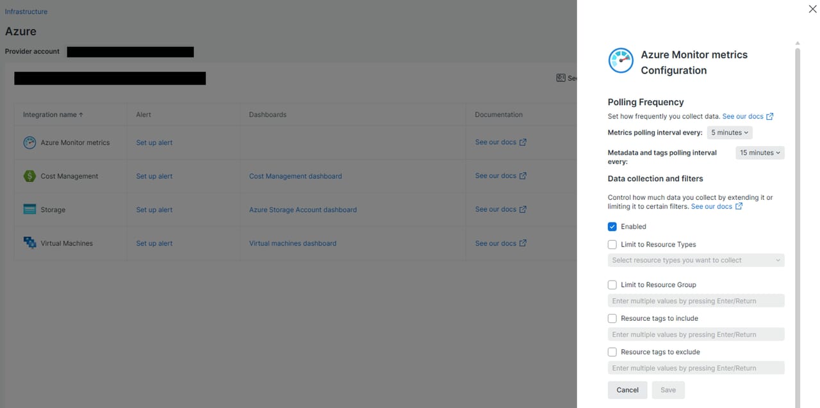Viewport: 820px width, 408px height.
Task: Open the 15 minutes metadata polling dropdown
Action: tap(760, 153)
